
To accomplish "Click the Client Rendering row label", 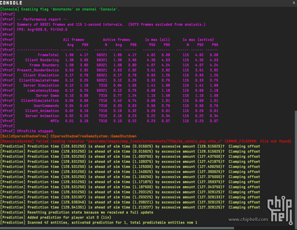I will point(42,60).
